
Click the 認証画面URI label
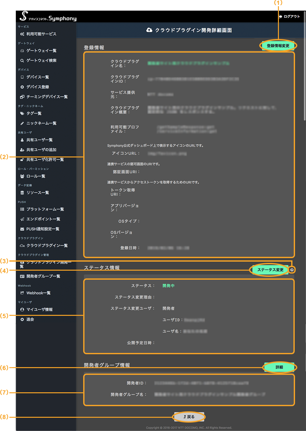coord(126,172)
